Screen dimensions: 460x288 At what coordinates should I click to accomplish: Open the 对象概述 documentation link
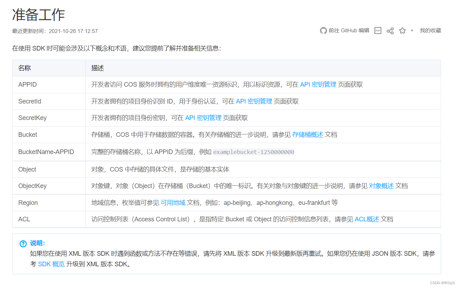coord(381,186)
